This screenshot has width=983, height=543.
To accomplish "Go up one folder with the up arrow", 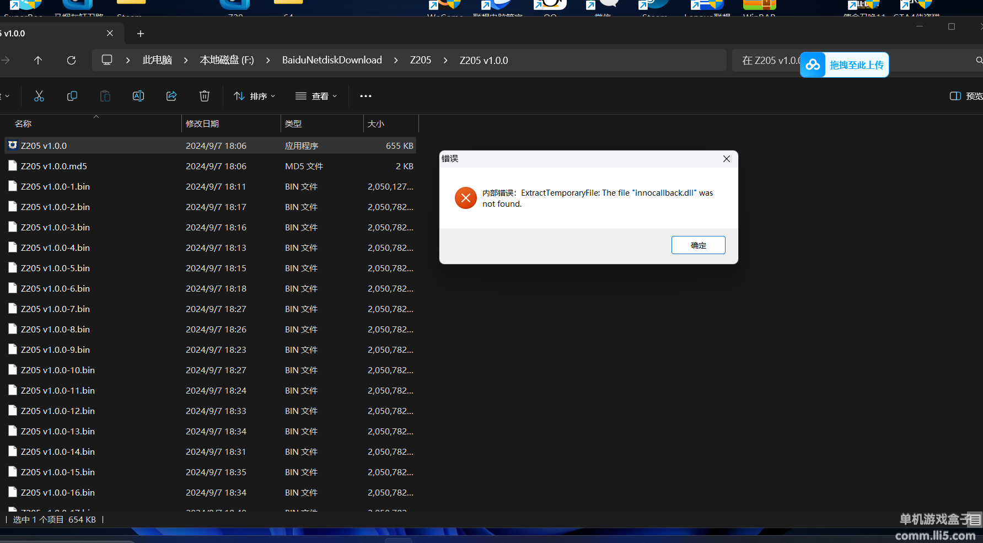I will (38, 60).
